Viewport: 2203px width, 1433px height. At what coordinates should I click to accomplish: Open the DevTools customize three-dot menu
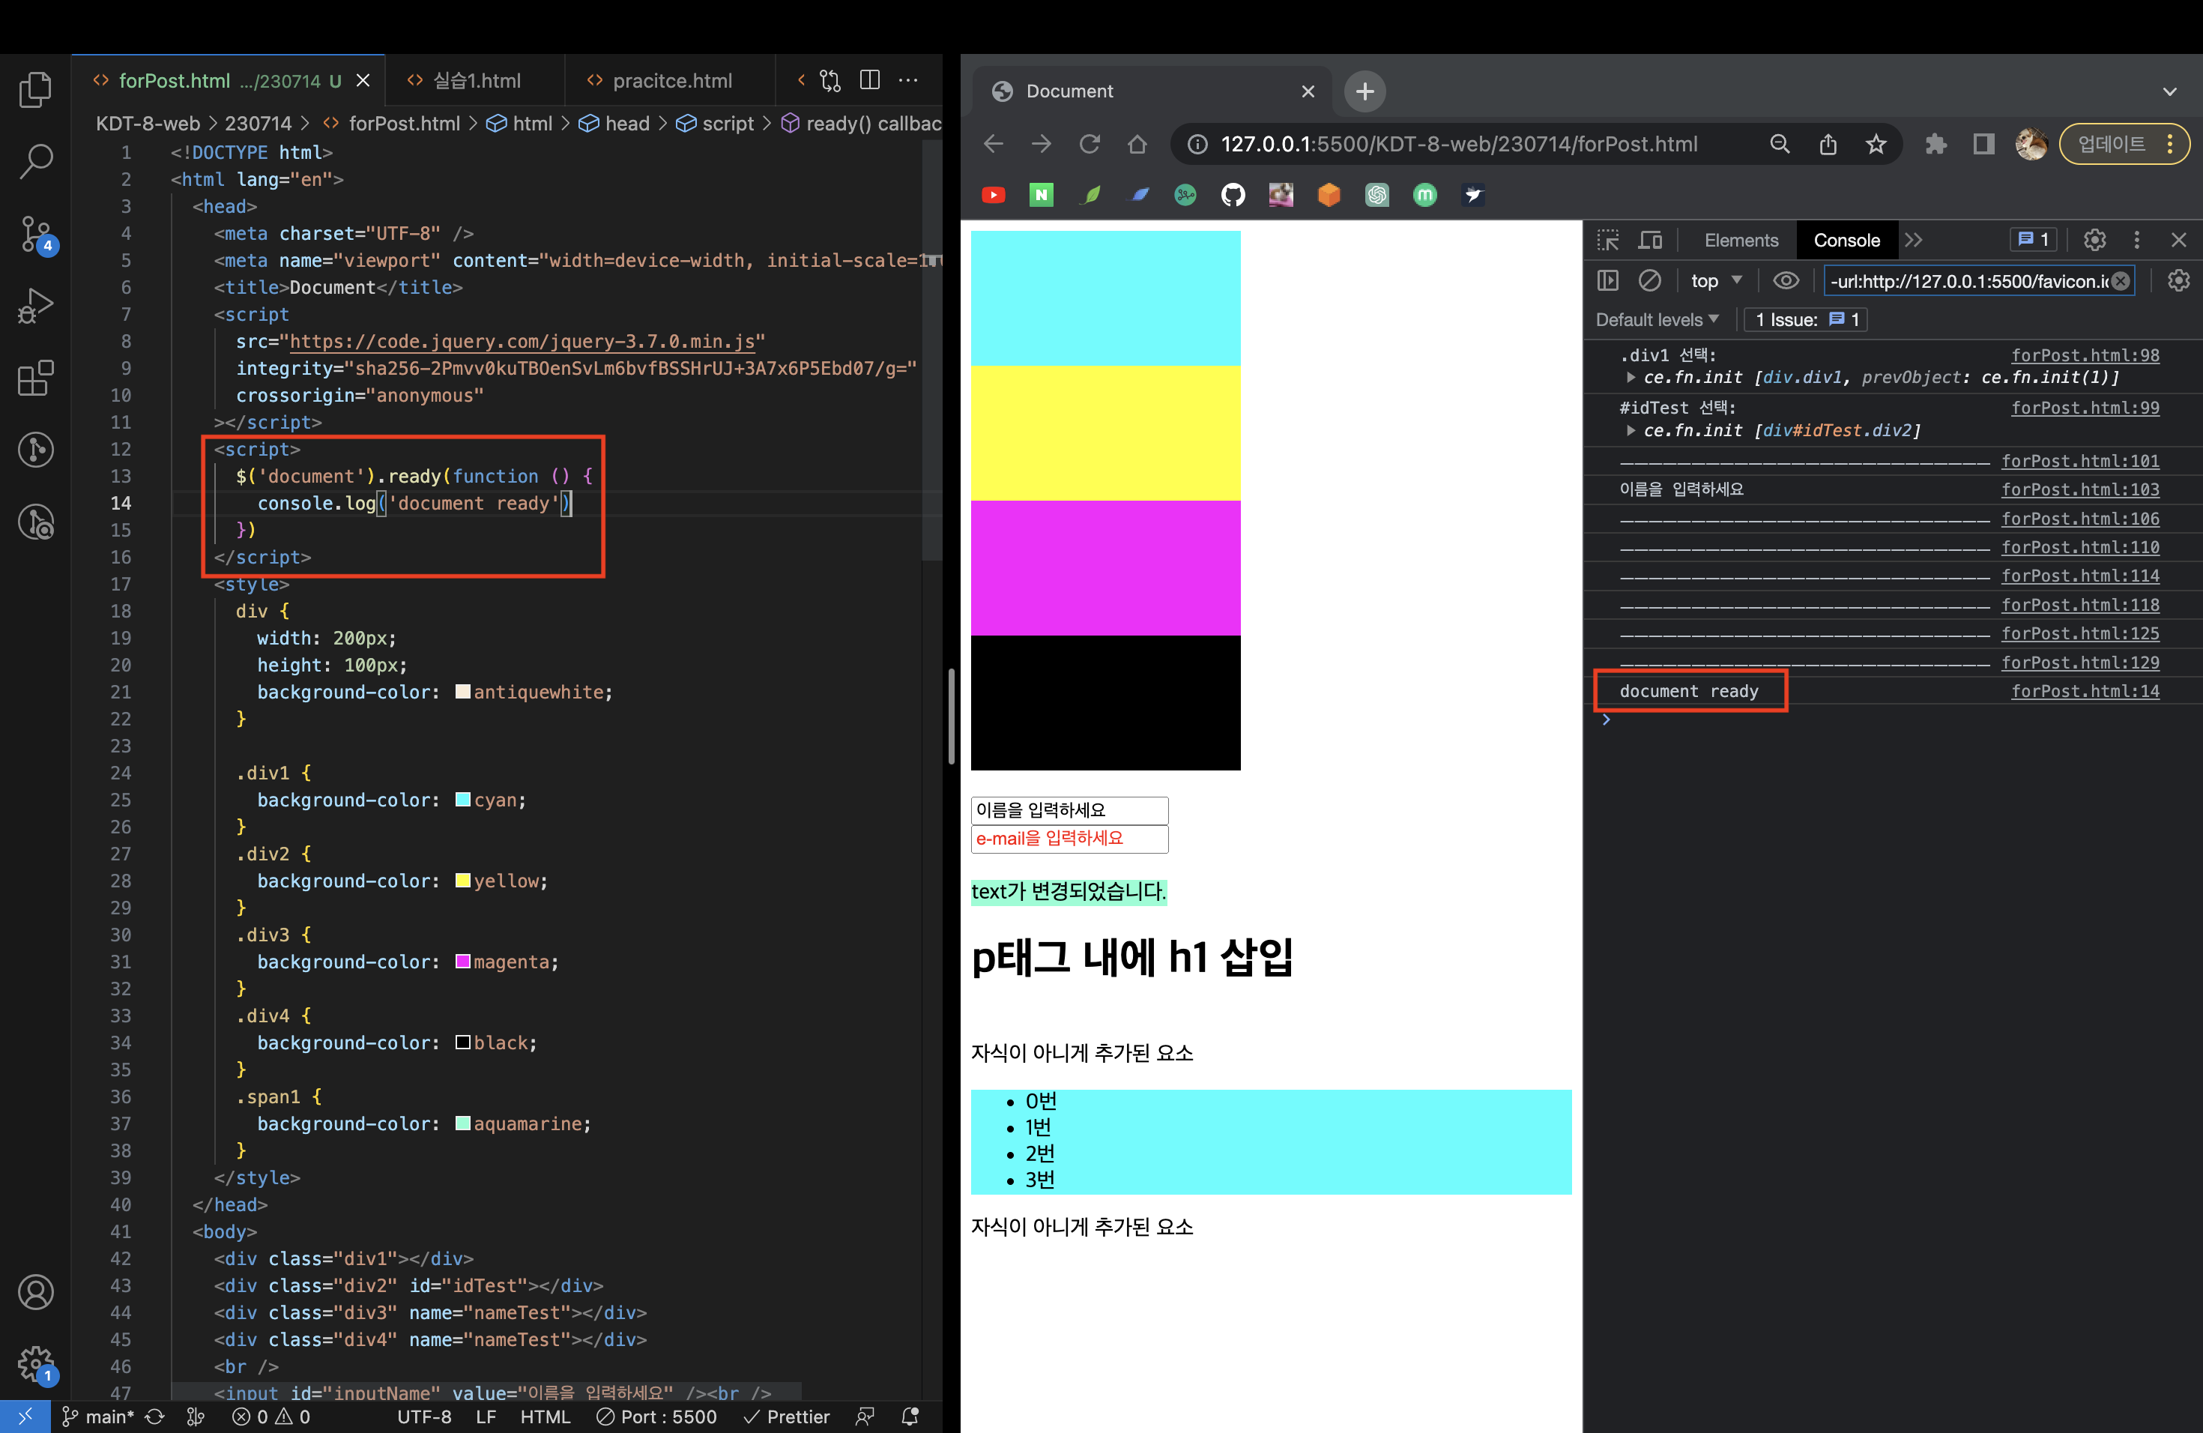[x=2136, y=240]
